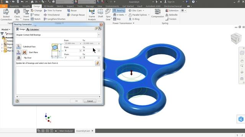Select the Extension spring tool
Viewport: 245px width, 137px height.
pos(172,10)
